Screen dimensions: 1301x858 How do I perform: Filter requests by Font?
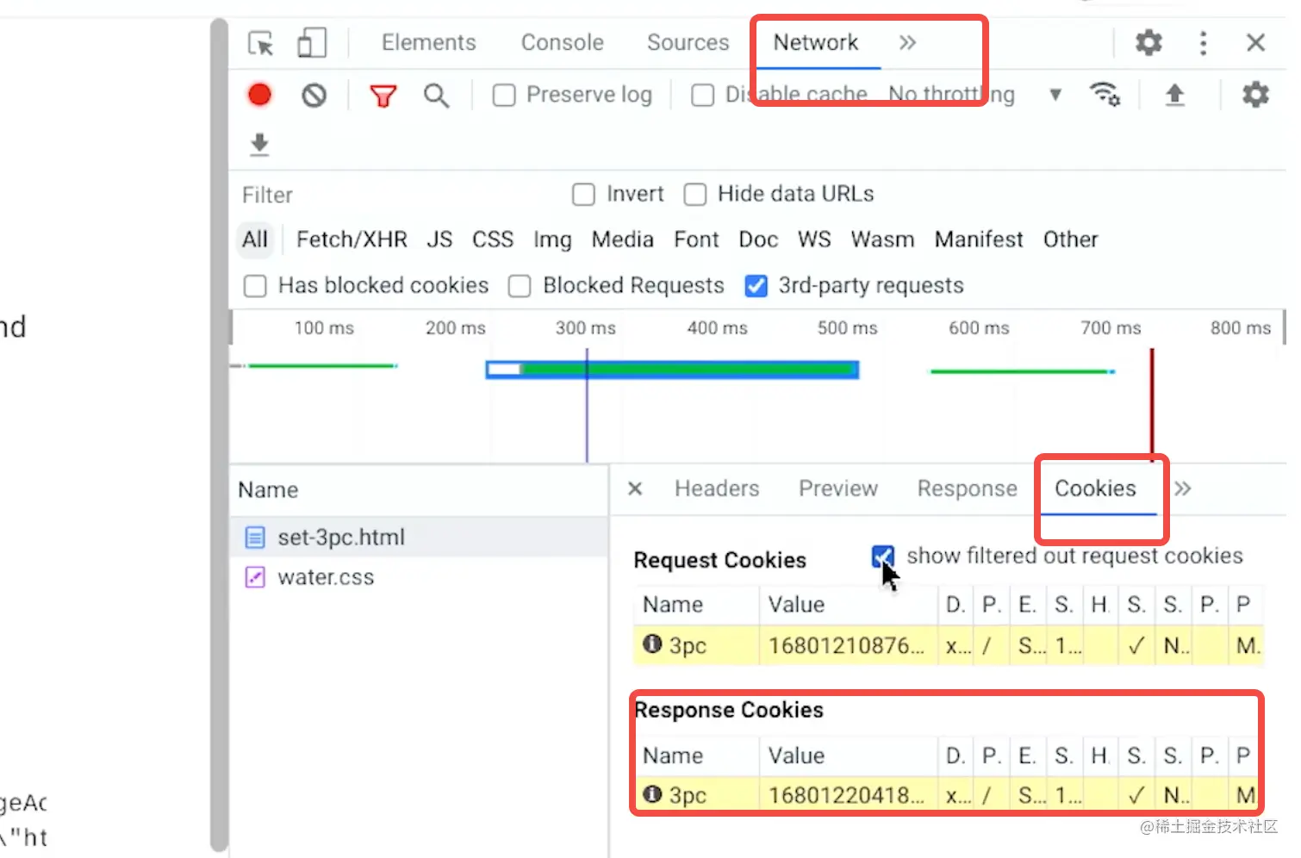coord(696,239)
